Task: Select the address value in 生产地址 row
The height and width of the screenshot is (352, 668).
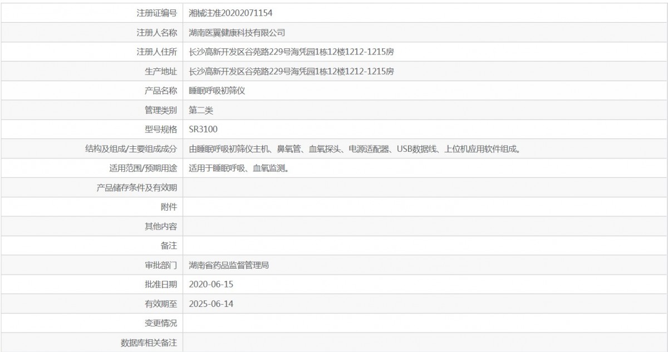Action: 292,71
